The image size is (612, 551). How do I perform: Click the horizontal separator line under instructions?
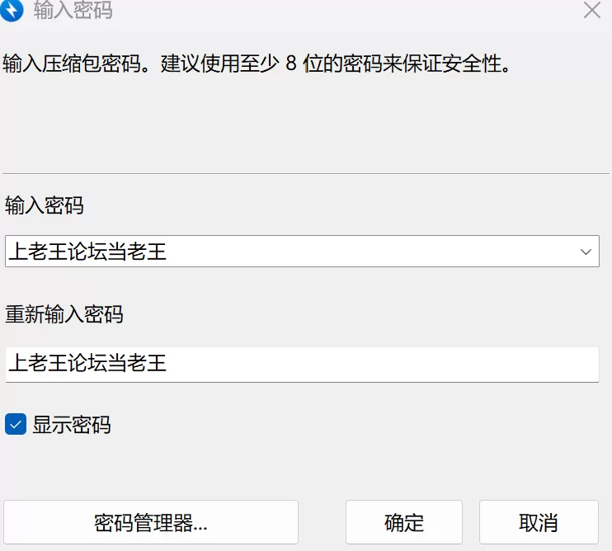[305, 173]
